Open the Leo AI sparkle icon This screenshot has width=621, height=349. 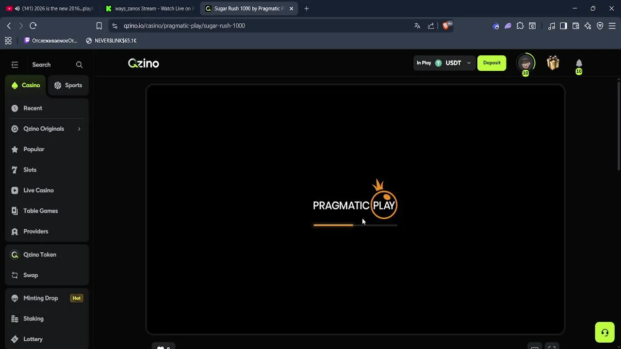pos(588,26)
